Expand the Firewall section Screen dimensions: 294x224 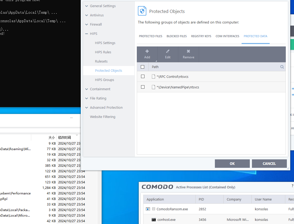click(87, 24)
